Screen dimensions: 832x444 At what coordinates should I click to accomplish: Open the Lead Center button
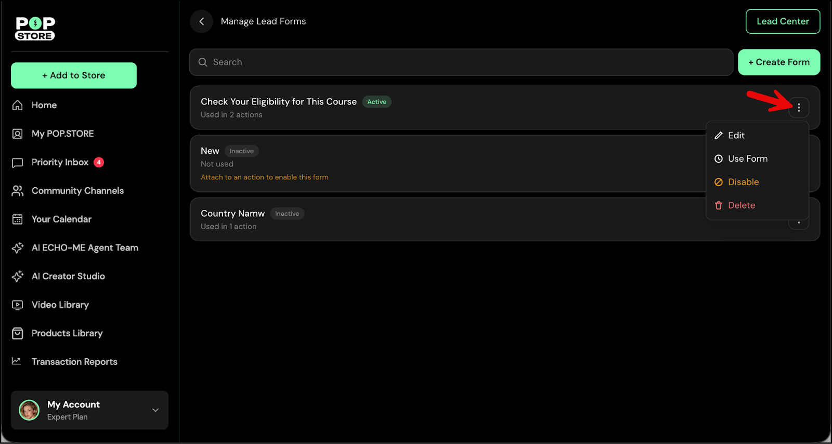pos(783,21)
